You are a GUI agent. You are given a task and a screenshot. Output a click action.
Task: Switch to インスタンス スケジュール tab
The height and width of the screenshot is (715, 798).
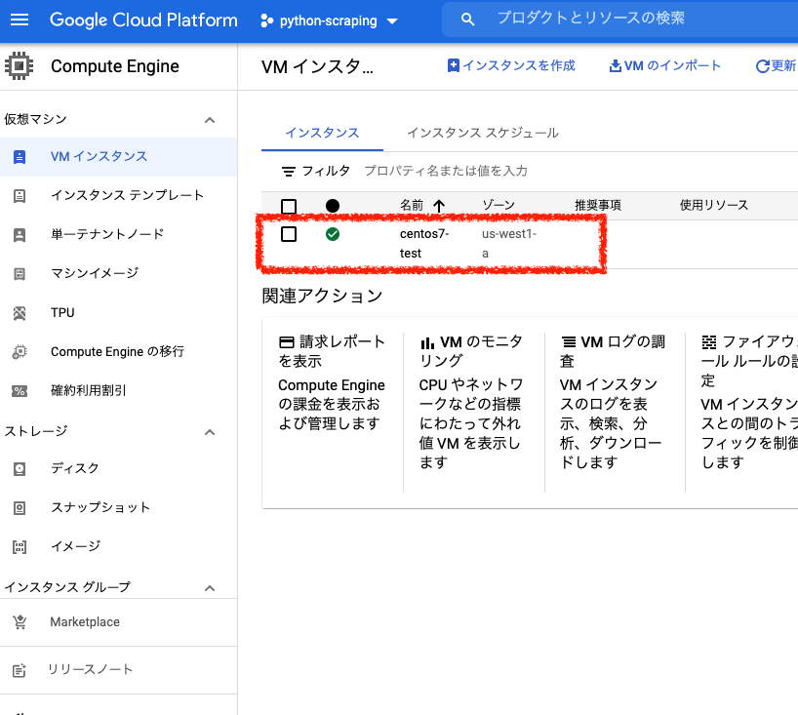point(483,134)
